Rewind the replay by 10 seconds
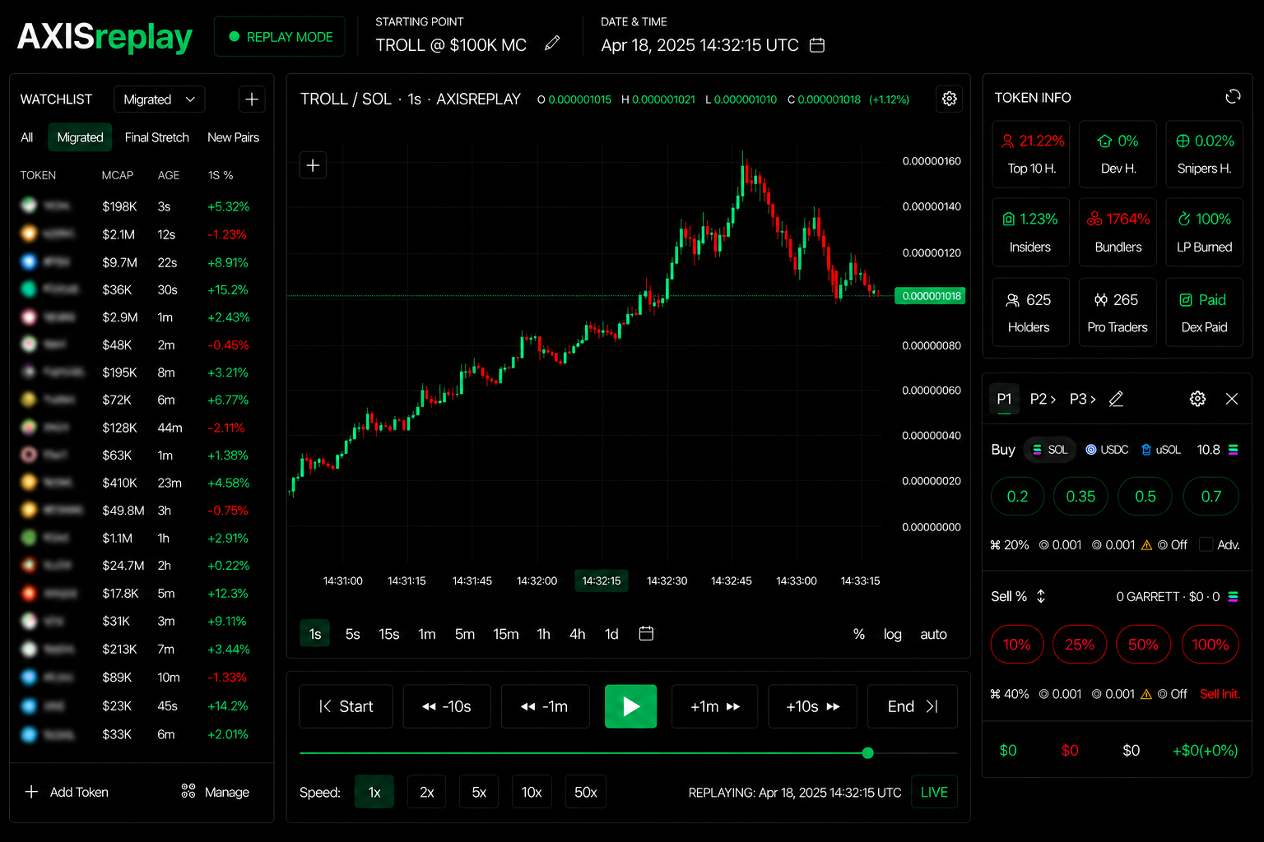Image resolution: width=1264 pixels, height=842 pixels. pyautogui.click(x=447, y=706)
